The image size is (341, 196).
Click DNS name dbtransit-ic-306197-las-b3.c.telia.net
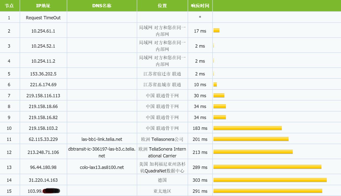(102, 152)
